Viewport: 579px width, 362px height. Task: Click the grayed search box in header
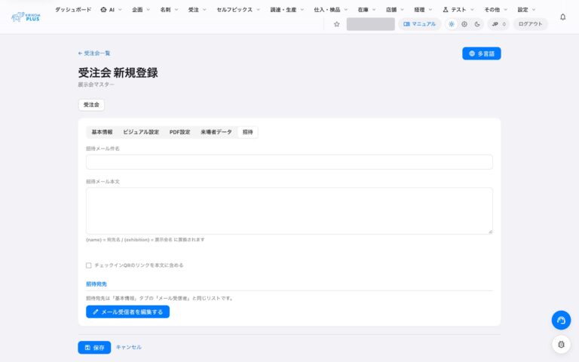click(370, 24)
